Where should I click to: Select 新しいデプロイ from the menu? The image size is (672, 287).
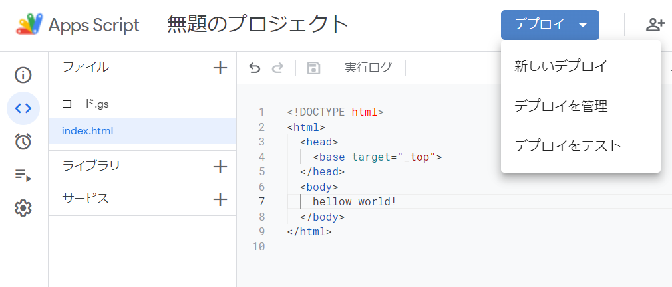561,66
